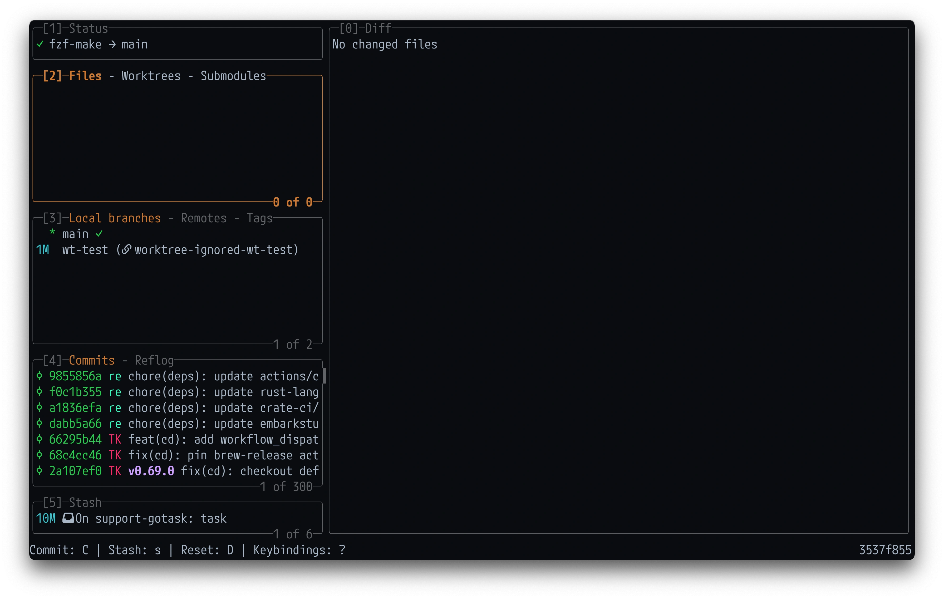This screenshot has width=944, height=599.
Task: Select the main branch row
Action: [178, 234]
